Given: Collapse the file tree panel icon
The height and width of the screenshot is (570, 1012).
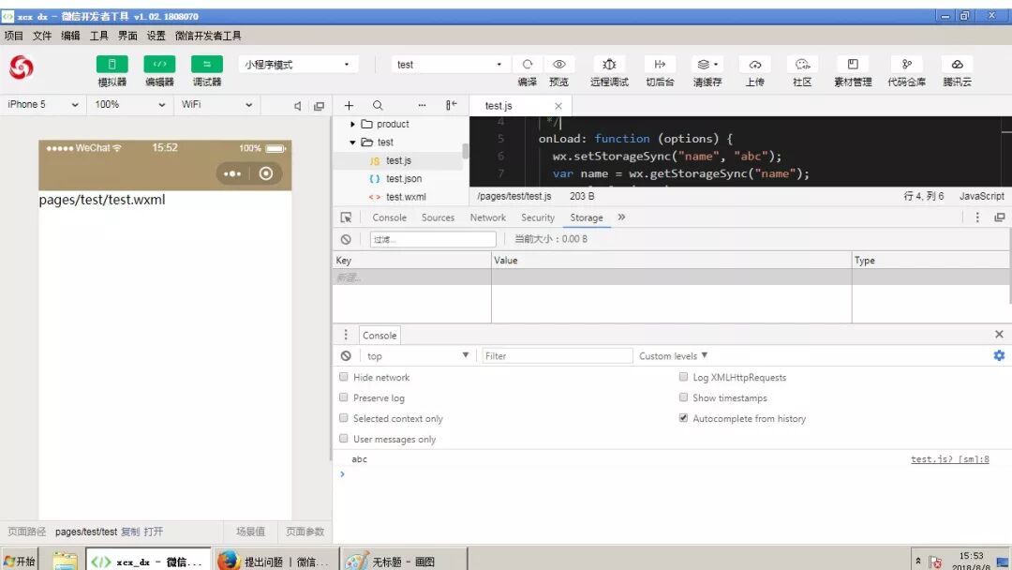Looking at the screenshot, I should point(451,105).
